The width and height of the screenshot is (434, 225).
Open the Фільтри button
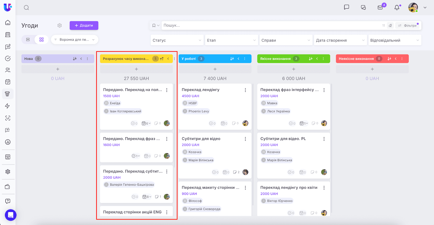tap(407, 25)
